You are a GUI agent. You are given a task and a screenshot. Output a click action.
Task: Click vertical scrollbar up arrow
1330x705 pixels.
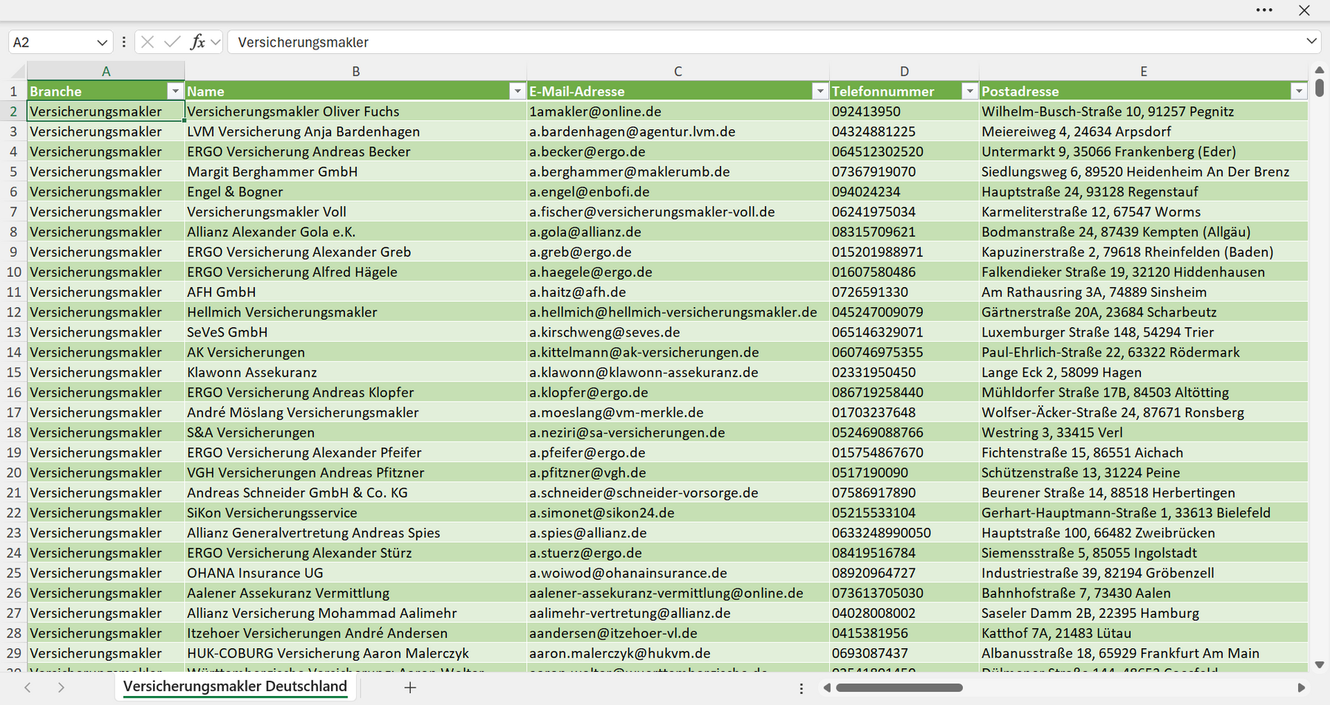(x=1320, y=70)
